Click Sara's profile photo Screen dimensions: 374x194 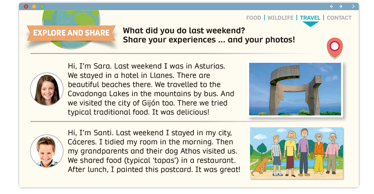[x=47, y=89]
